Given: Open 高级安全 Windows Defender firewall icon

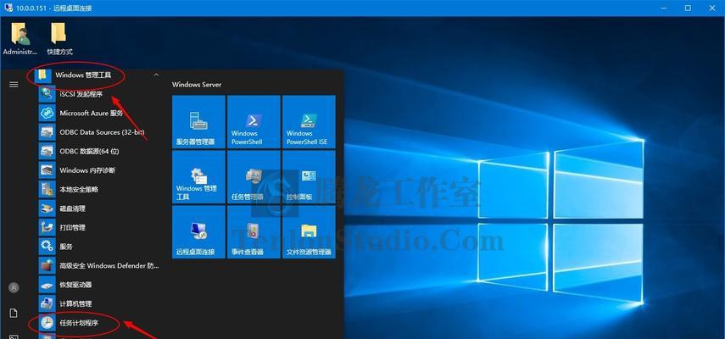Looking at the screenshot, I should point(47,265).
